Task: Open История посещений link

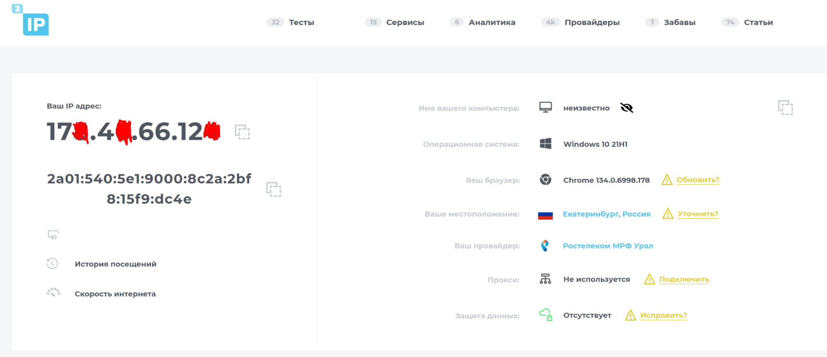Action: [x=115, y=264]
